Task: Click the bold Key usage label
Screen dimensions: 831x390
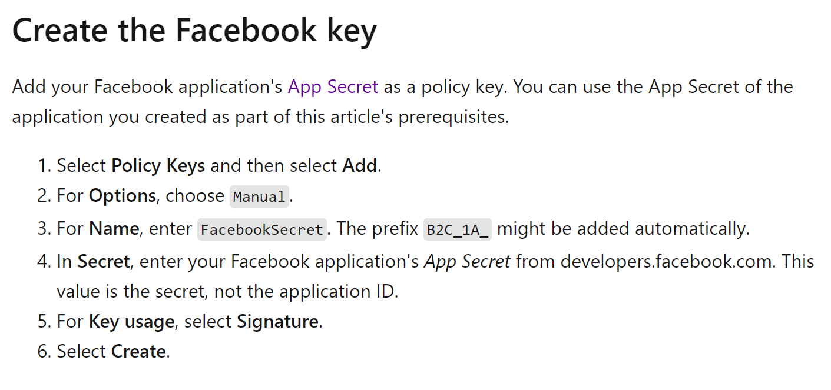Action: pyautogui.click(x=131, y=322)
